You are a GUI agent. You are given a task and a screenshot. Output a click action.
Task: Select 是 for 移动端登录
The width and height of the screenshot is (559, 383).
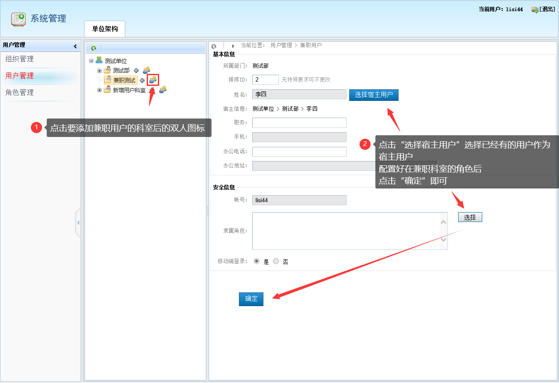coord(257,261)
